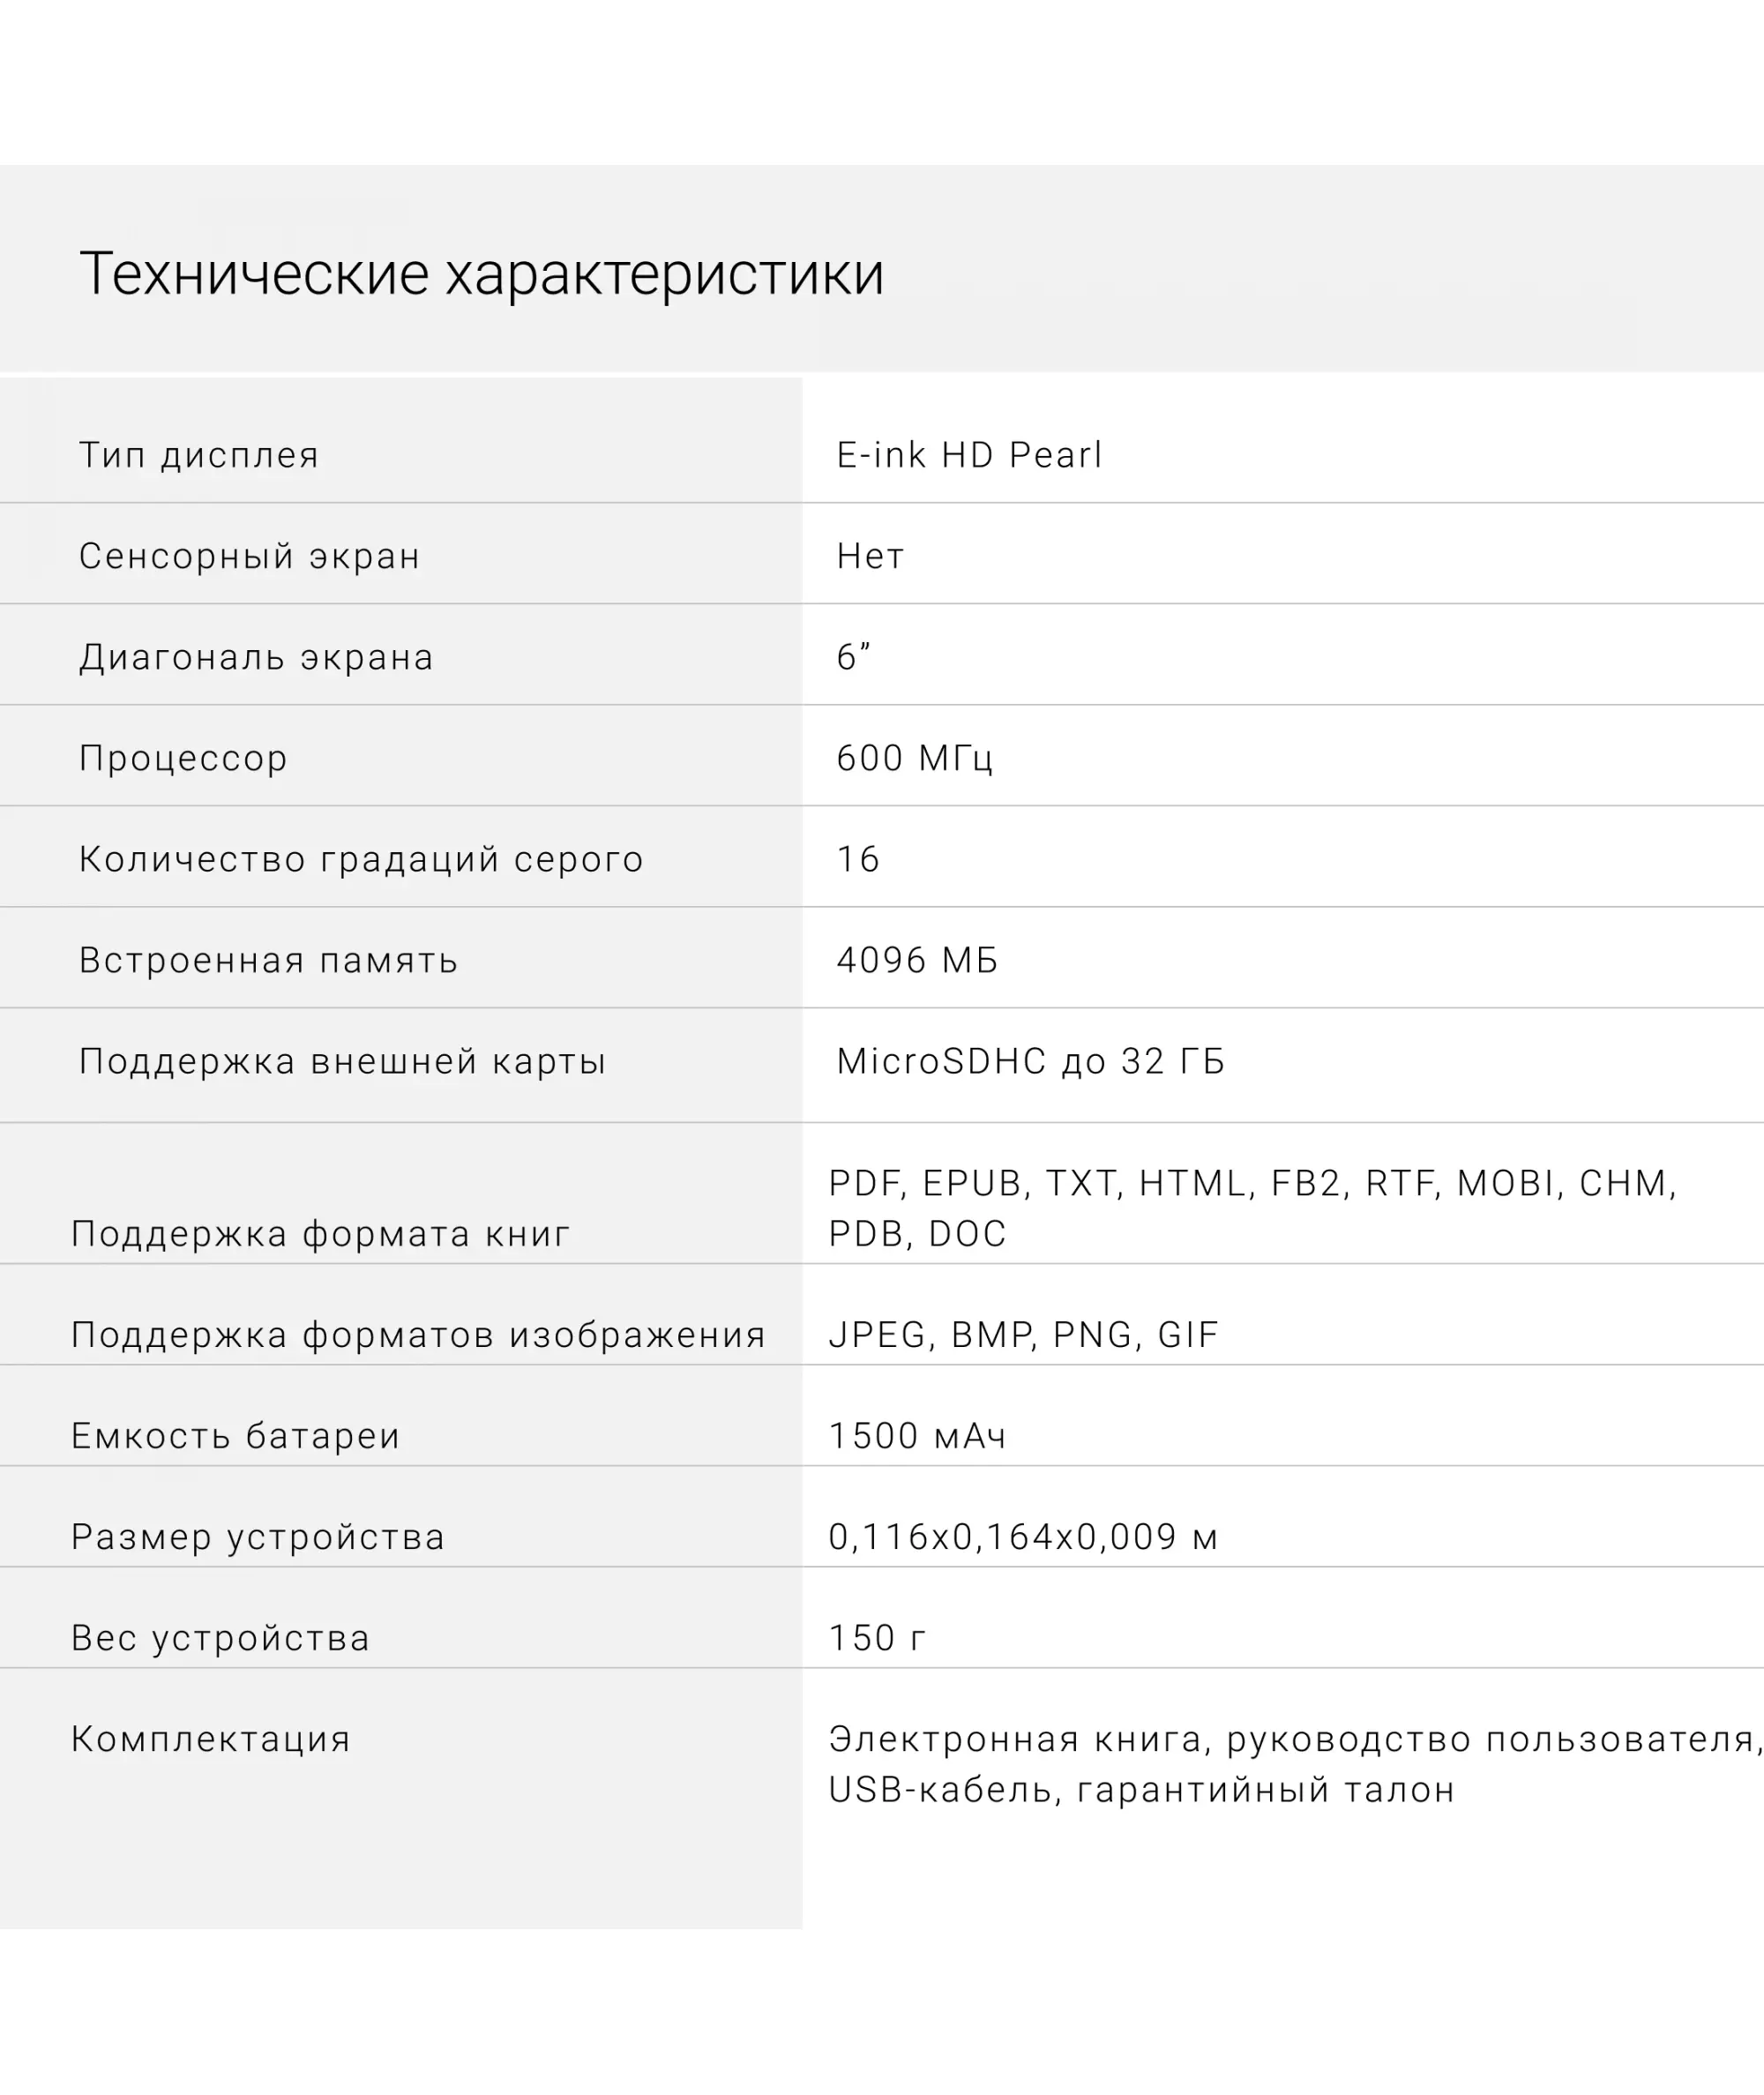This screenshot has height=2095, width=1764.
Task: Click the 'Емкость батареи' label
Action: coord(235,1436)
